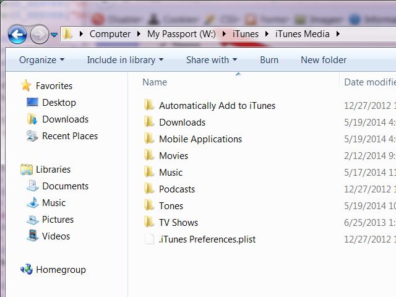Open the Share with dropdown

pyautogui.click(x=211, y=60)
